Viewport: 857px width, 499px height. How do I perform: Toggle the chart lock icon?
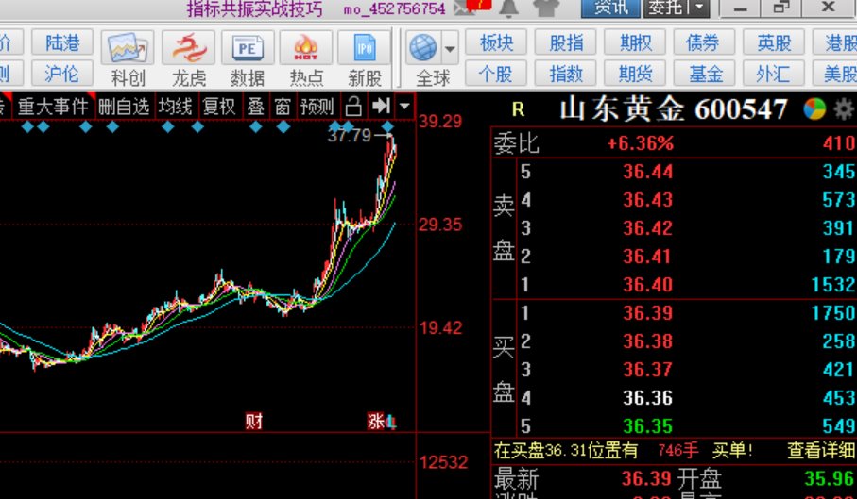tap(353, 107)
